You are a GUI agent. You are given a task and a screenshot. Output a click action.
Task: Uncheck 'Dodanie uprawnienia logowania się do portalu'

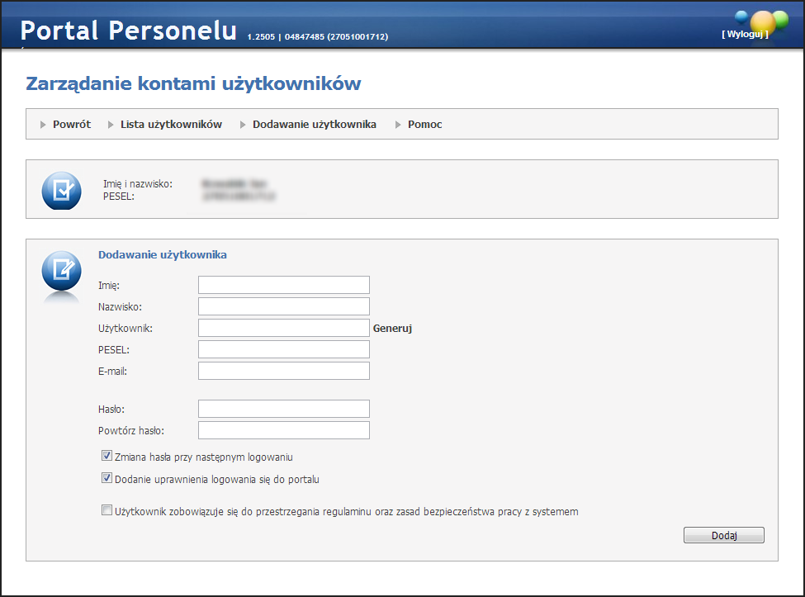click(x=107, y=478)
